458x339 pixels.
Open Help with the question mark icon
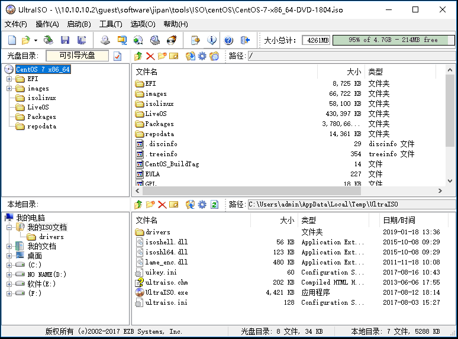coord(228,40)
